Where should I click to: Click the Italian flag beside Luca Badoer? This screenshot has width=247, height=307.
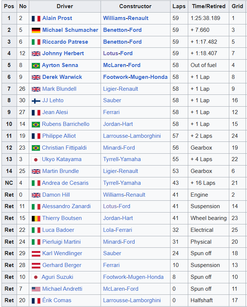[36, 230]
